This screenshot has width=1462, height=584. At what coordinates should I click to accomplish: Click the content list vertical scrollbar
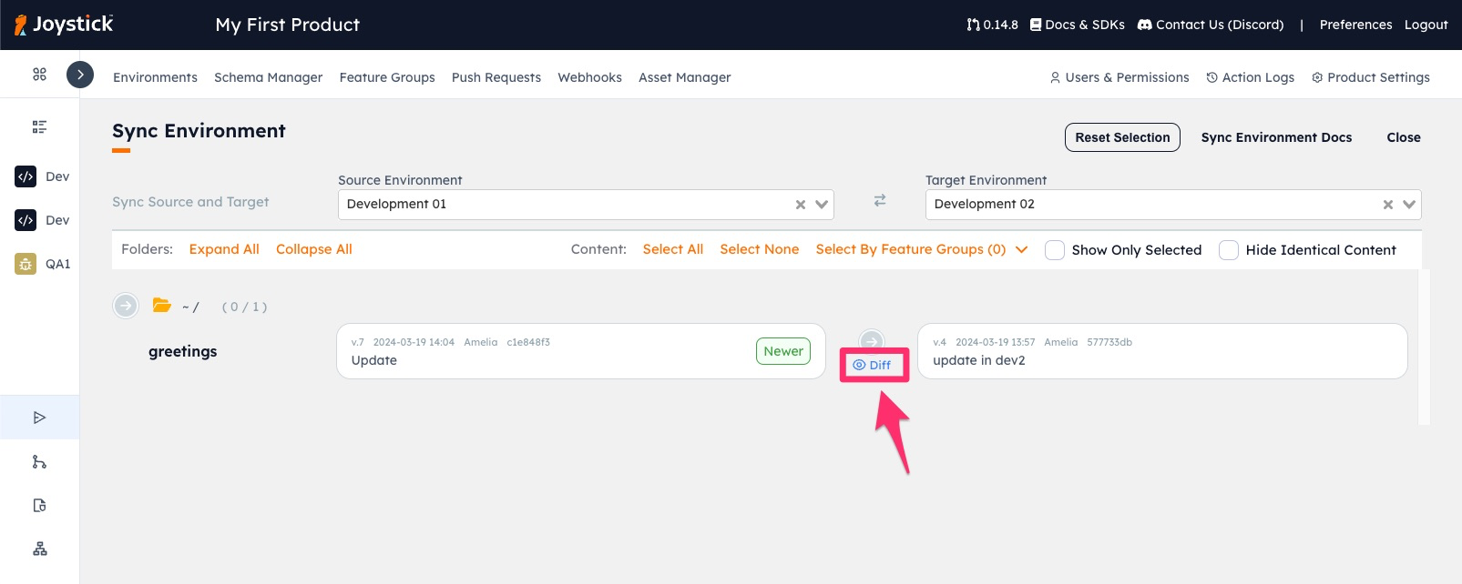1424,347
